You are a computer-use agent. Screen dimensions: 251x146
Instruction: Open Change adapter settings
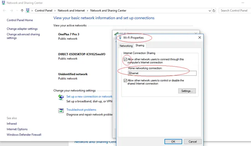coord(22,29)
